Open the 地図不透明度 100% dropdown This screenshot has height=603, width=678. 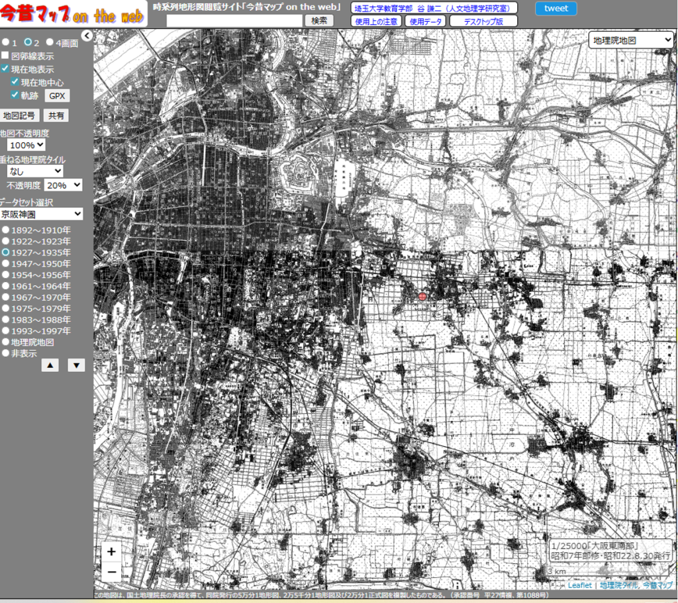27,145
